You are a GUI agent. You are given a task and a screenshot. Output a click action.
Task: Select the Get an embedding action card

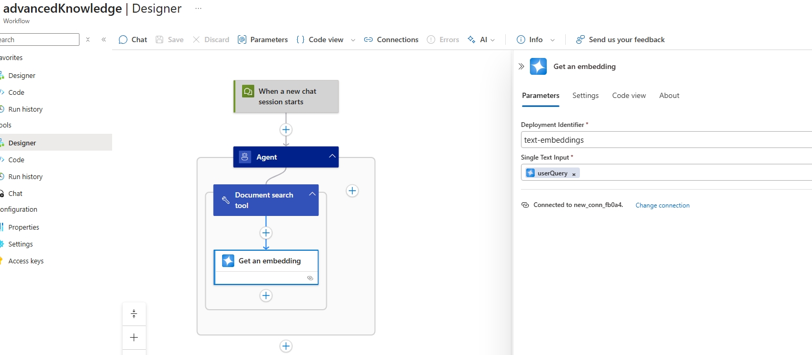tap(266, 268)
